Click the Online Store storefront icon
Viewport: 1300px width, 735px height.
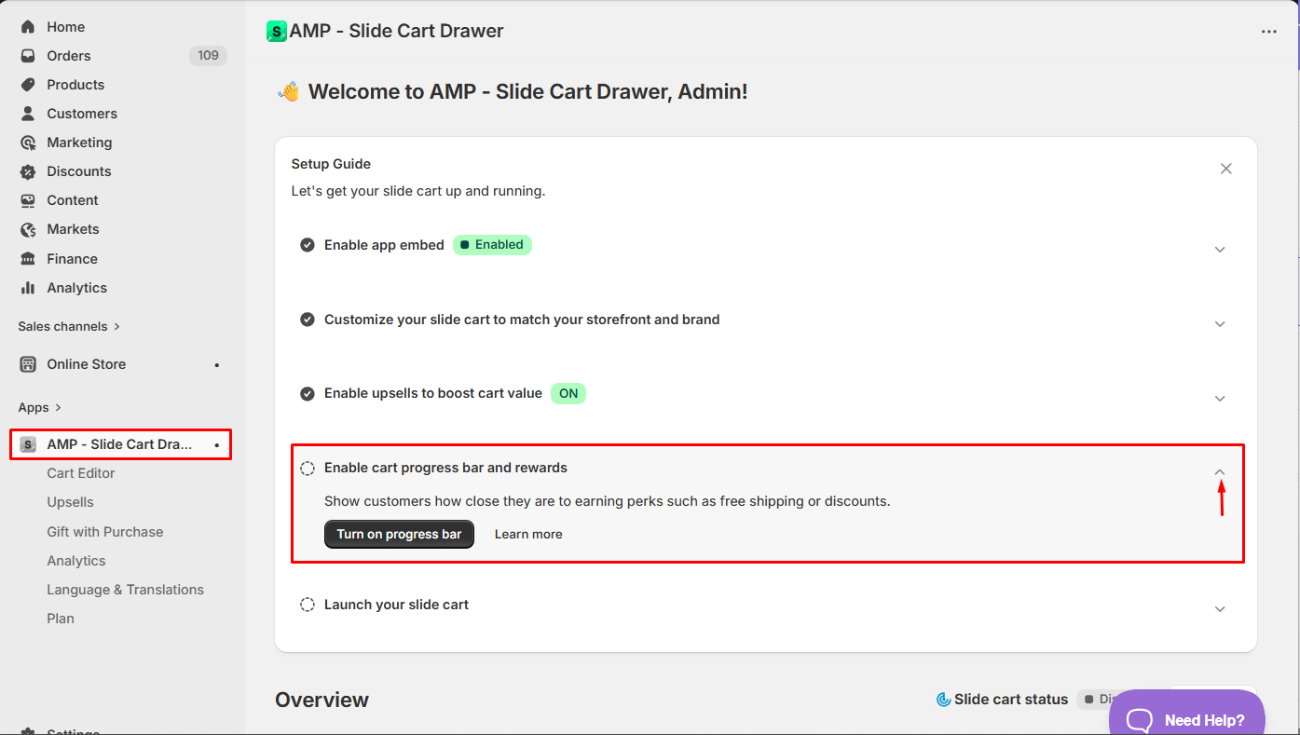click(28, 364)
